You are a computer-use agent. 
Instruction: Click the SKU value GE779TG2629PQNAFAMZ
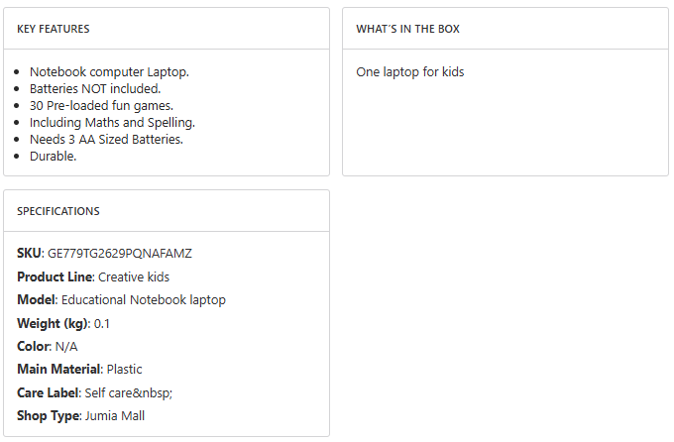120,255
